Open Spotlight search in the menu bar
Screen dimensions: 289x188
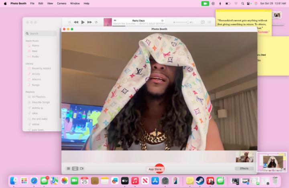point(243,3)
